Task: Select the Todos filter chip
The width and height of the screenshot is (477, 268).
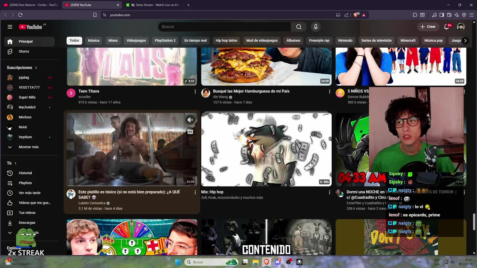Action: pos(74,41)
